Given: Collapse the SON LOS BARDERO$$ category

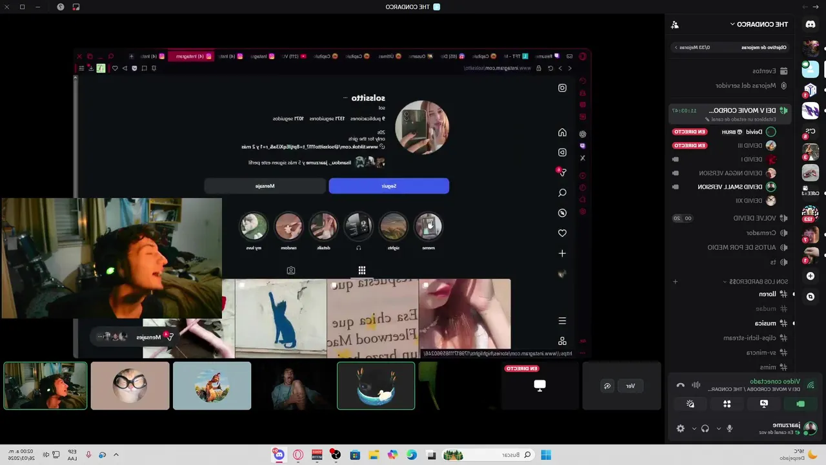Looking at the screenshot, I should pos(756,282).
